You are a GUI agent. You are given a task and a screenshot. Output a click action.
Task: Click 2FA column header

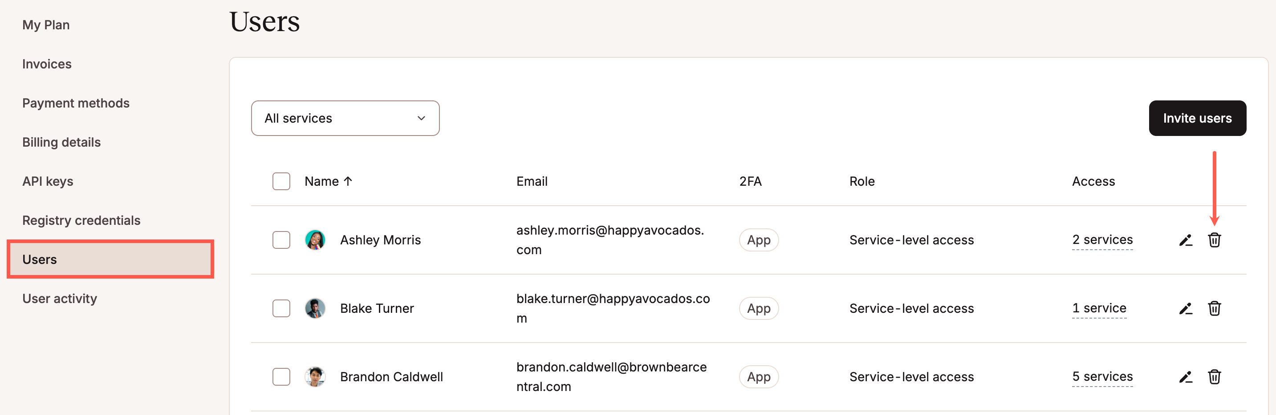751,182
